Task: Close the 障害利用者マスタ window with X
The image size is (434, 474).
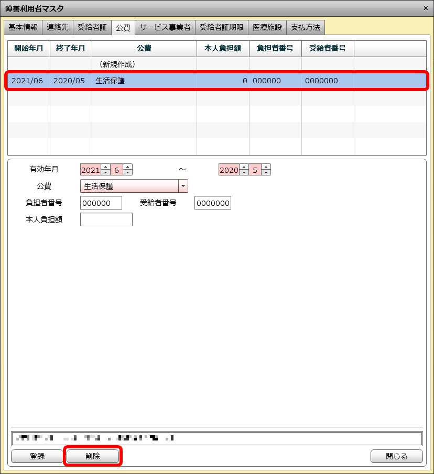Action: [425, 8]
